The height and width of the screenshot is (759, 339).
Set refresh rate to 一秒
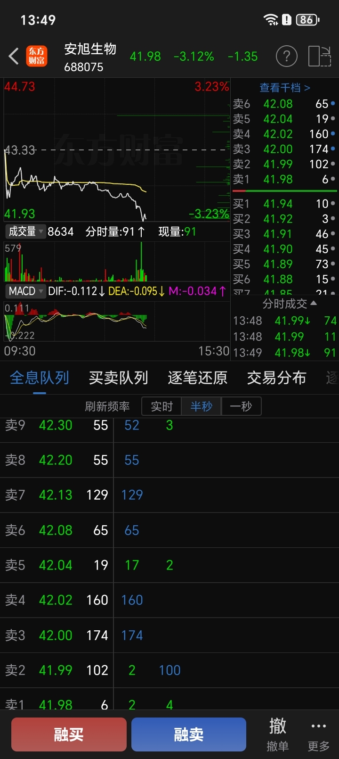pos(241,406)
